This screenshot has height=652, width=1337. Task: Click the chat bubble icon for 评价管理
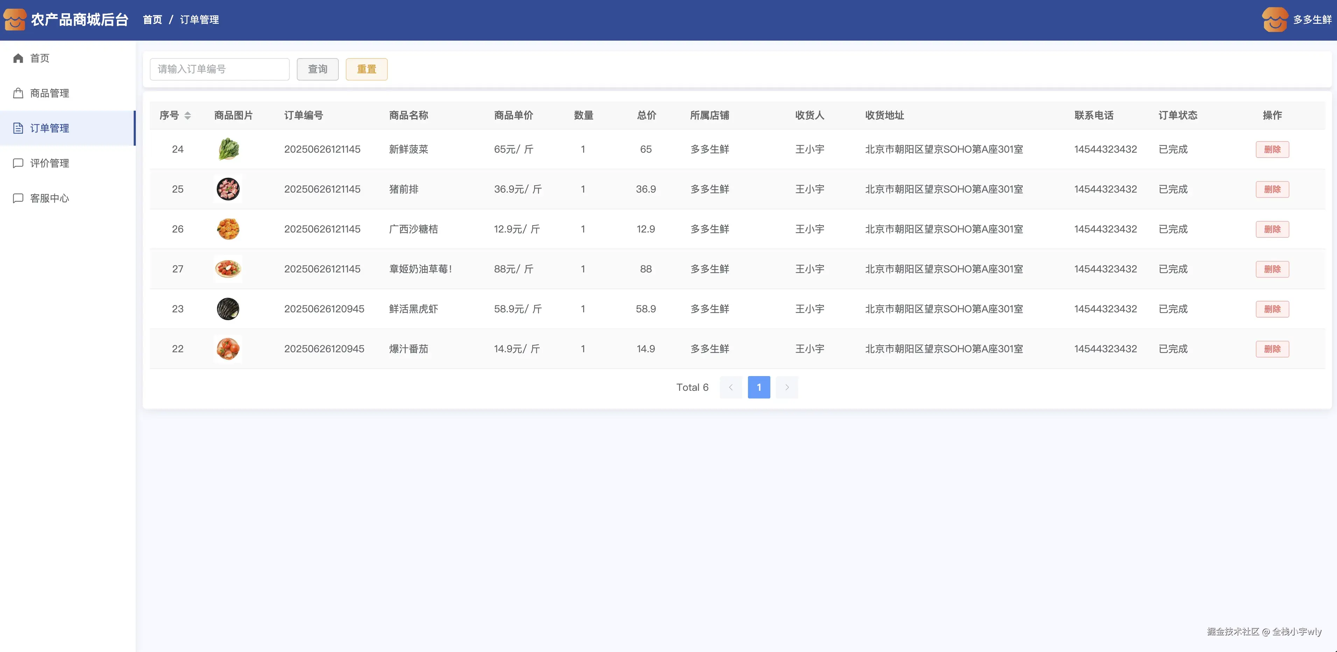18,163
